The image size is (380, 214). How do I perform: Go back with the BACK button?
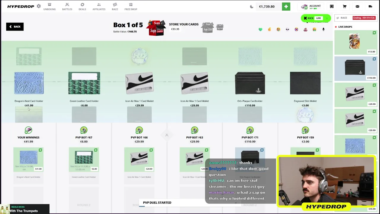coord(15,27)
